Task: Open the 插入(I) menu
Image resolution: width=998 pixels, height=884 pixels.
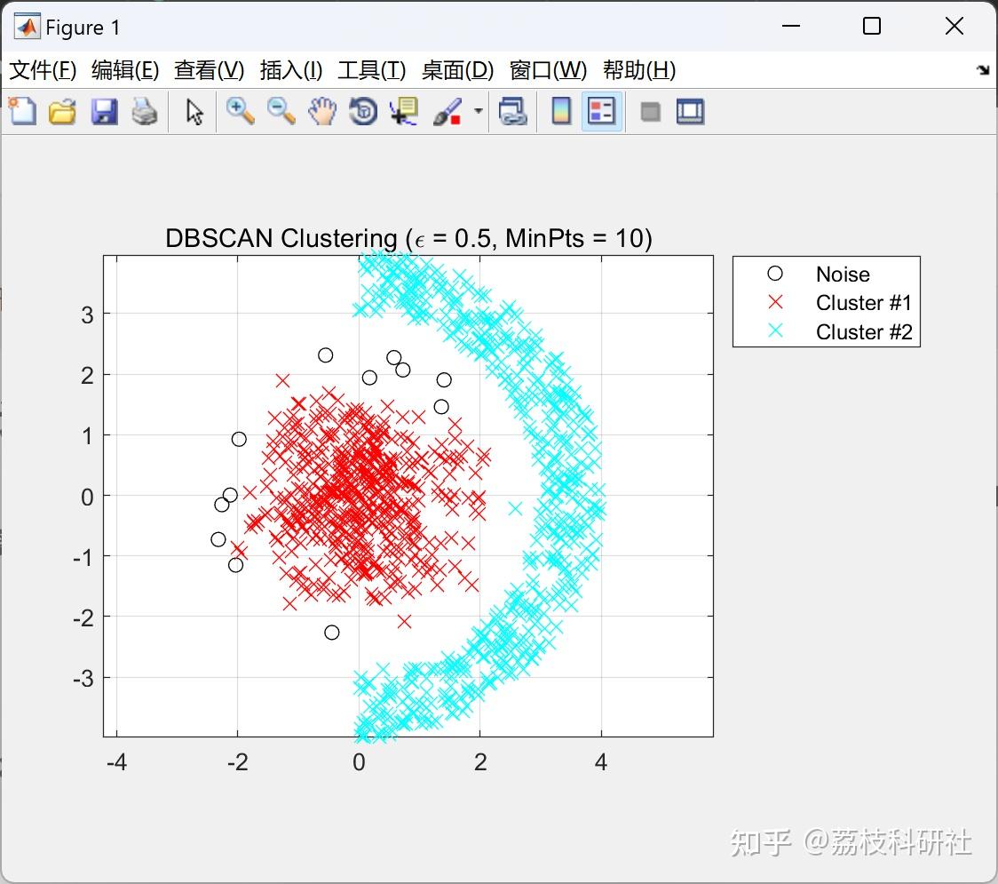Action: (290, 70)
